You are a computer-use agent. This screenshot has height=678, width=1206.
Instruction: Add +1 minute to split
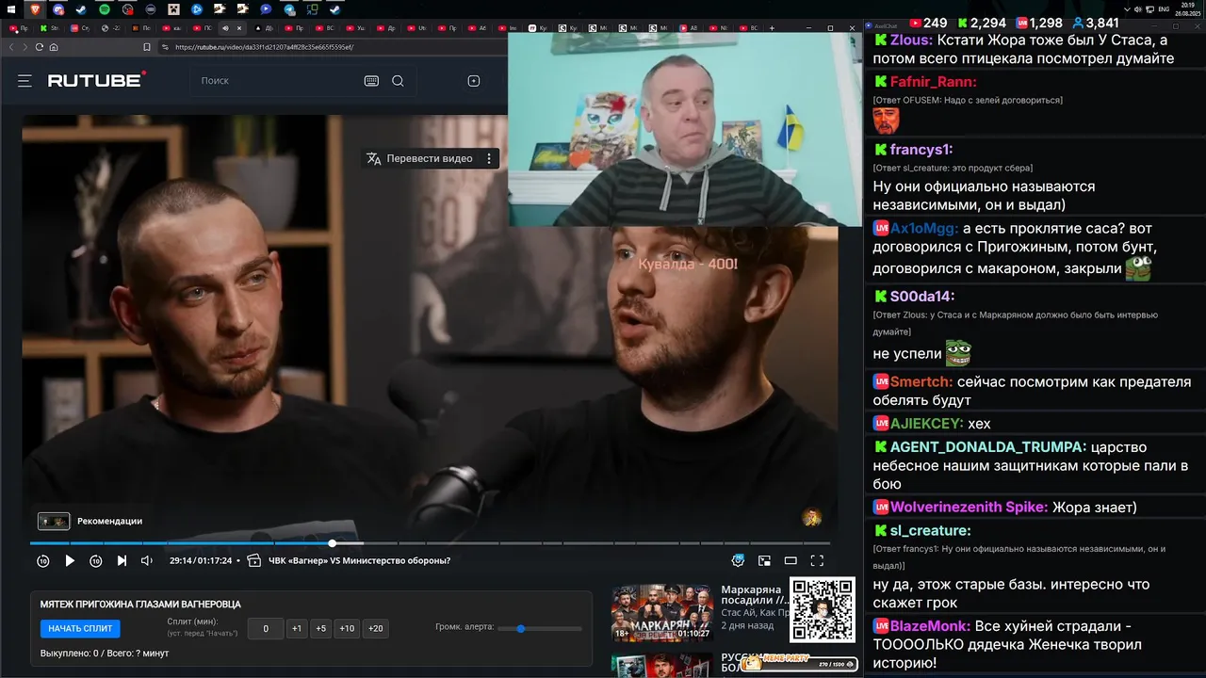(x=296, y=628)
